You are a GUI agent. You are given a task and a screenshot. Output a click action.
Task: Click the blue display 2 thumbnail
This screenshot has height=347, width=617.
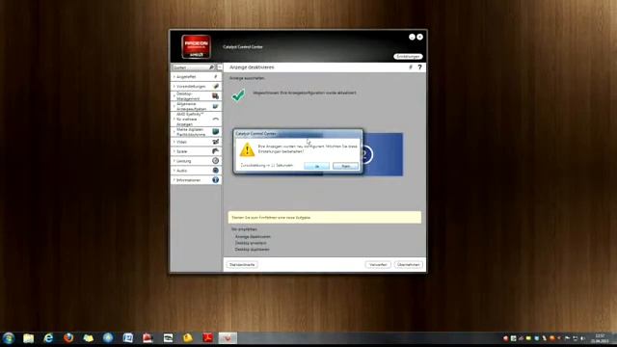tap(383, 154)
